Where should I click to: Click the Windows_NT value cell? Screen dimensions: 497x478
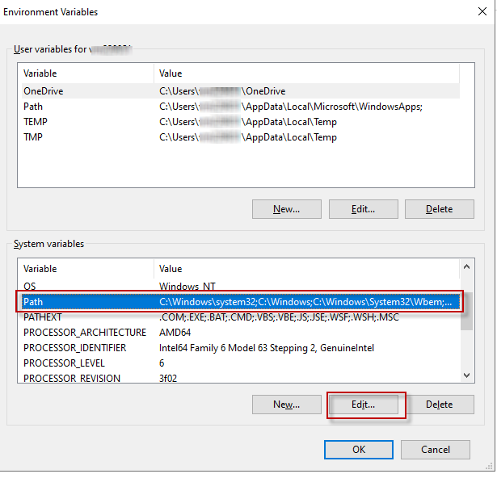(x=187, y=287)
